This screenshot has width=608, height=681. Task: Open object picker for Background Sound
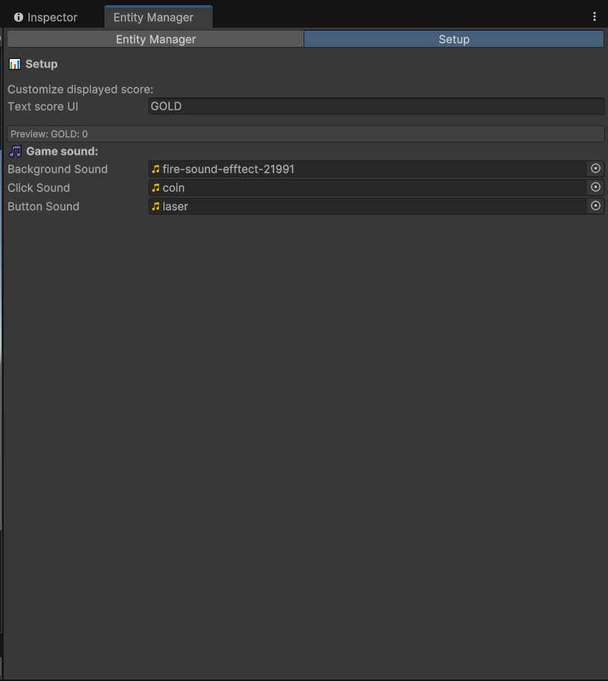[x=595, y=169]
